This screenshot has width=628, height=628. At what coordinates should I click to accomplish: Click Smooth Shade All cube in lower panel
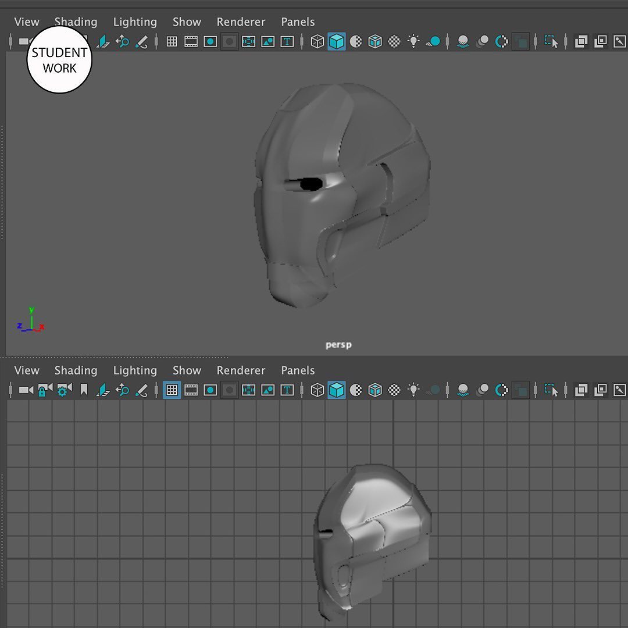tap(337, 390)
